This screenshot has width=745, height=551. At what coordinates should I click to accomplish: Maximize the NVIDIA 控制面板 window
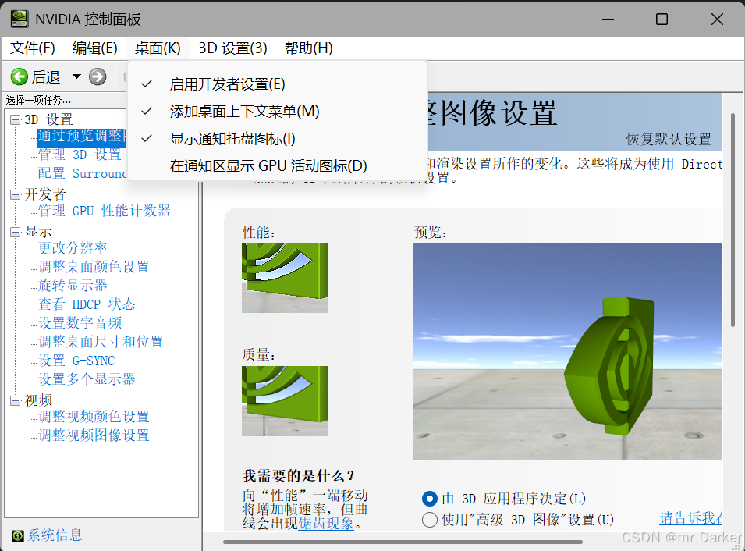(x=662, y=19)
